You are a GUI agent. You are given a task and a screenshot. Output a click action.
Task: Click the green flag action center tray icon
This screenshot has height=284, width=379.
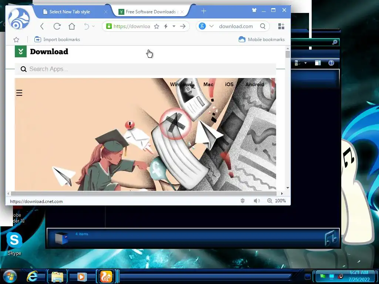pos(323,276)
